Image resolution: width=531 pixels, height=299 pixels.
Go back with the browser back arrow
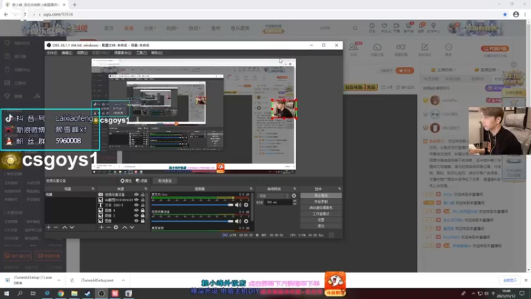(6, 14)
